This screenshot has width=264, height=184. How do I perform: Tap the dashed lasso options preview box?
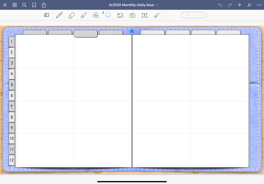click(x=193, y=15)
